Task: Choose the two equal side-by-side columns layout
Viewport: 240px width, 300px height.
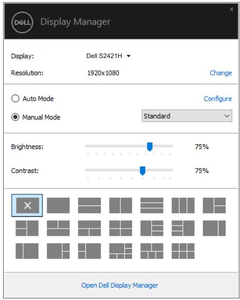Action: click(121, 205)
